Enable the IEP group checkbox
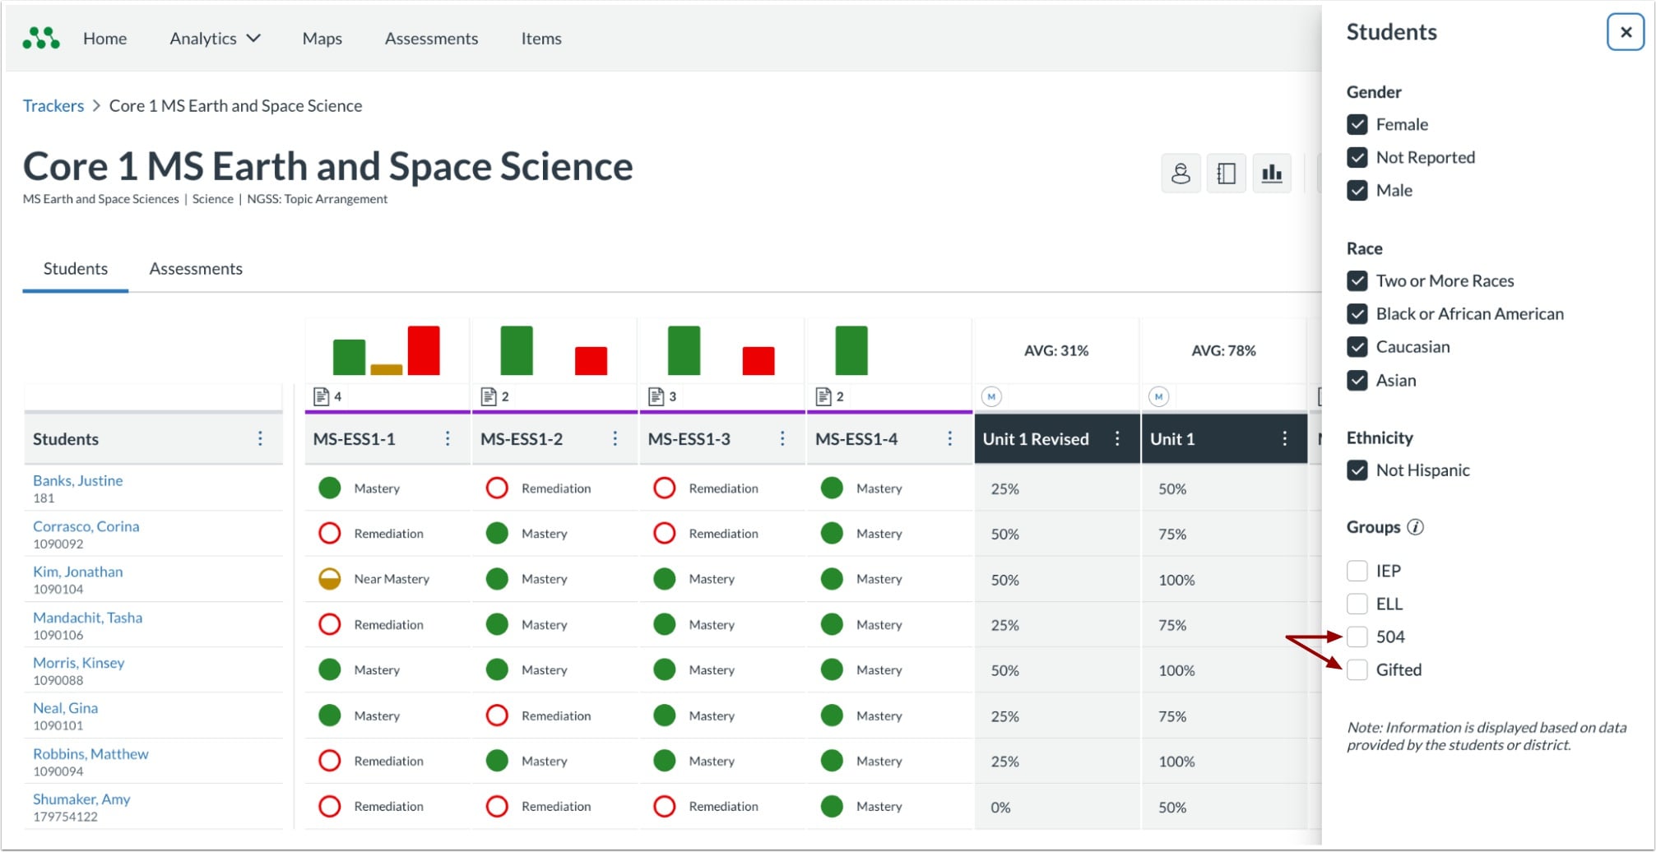 point(1357,571)
